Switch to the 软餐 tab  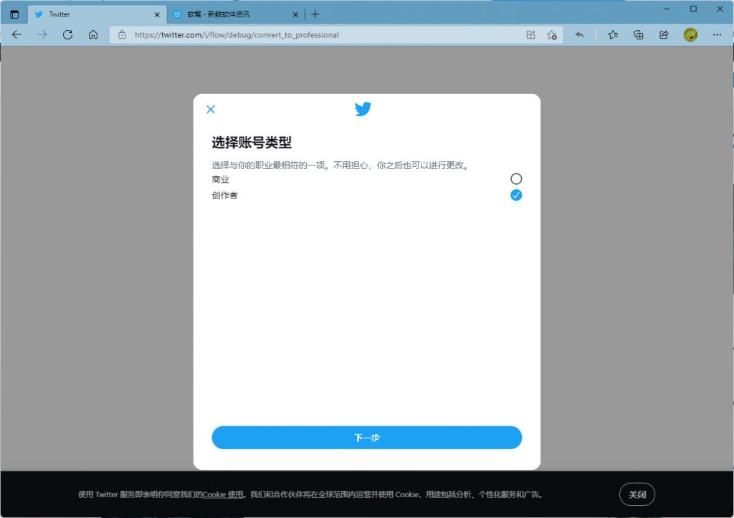click(235, 14)
